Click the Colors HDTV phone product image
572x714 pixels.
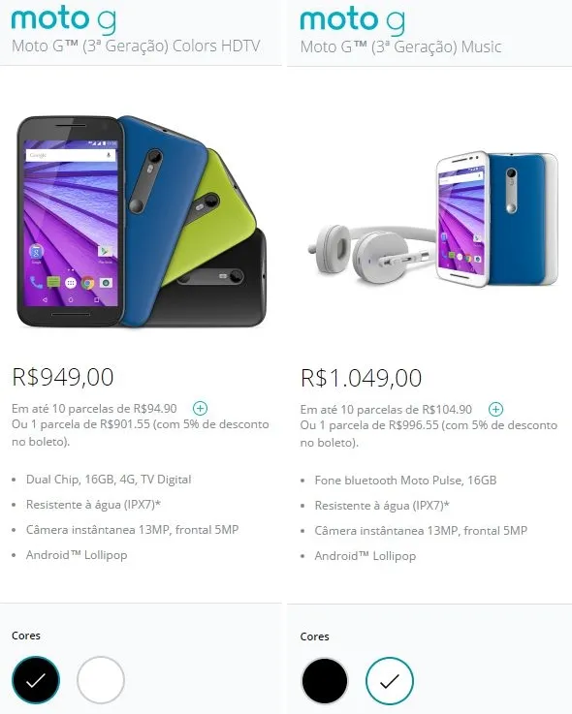[142, 221]
